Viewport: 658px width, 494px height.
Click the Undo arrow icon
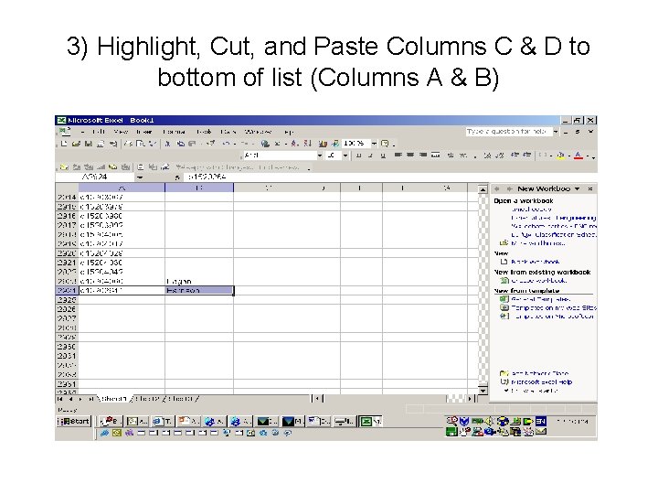click(226, 144)
